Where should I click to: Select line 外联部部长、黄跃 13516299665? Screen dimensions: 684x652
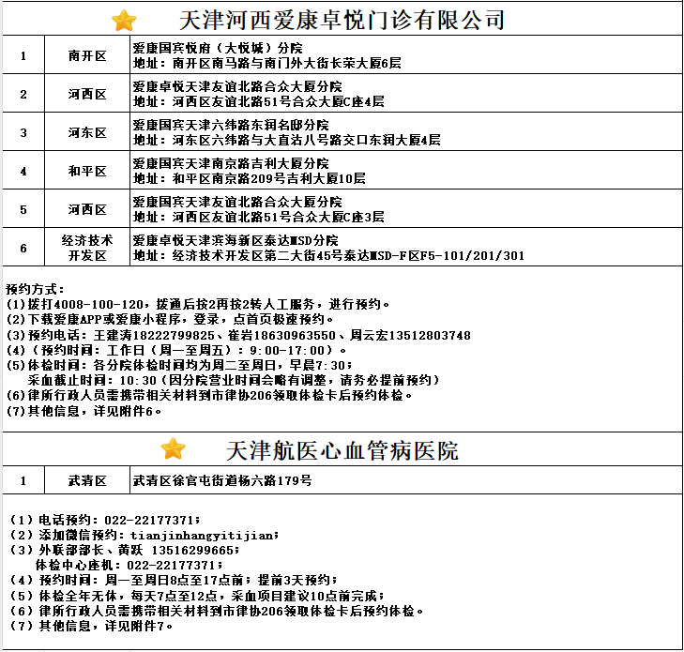click(125, 551)
